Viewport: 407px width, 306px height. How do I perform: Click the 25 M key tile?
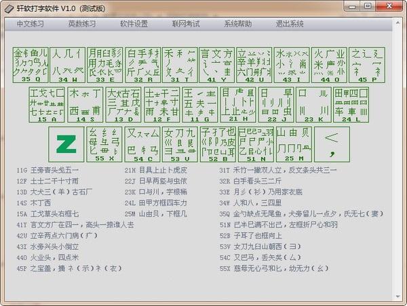pos(294,144)
